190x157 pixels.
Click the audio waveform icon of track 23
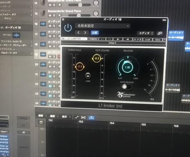coord(43,94)
